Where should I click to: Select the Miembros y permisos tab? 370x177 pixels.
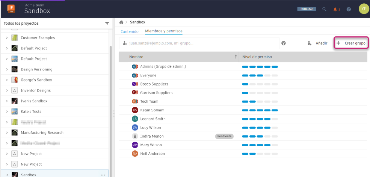(163, 31)
